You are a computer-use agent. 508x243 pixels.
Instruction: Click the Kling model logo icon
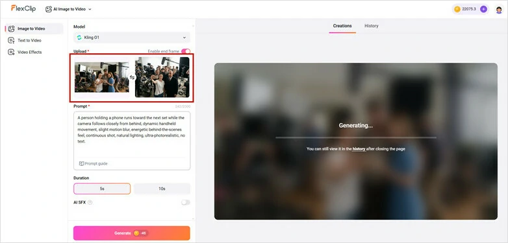coord(79,38)
